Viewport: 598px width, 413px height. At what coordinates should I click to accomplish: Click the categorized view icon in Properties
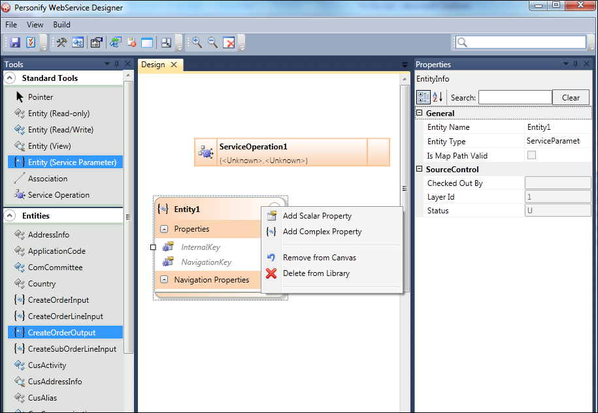(424, 97)
